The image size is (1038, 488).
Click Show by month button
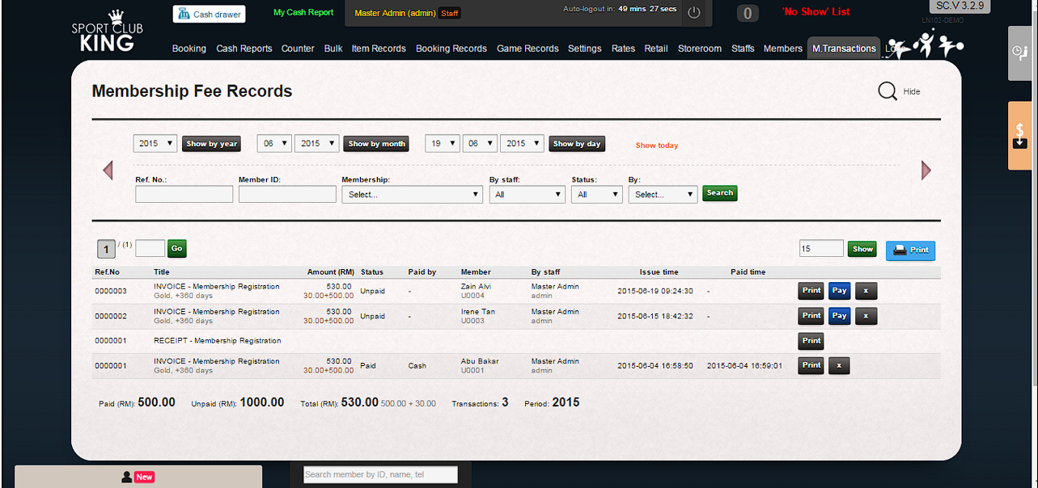click(x=376, y=144)
